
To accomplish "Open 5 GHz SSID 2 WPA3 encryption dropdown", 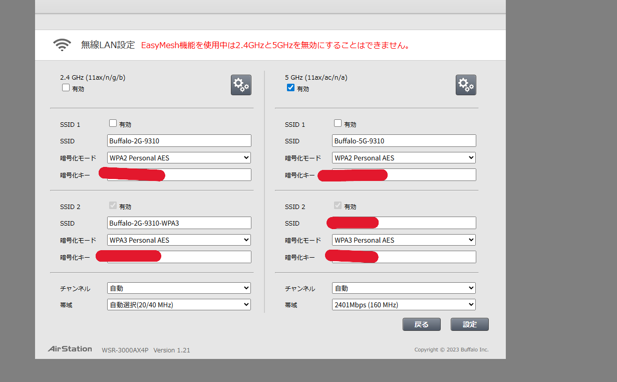I will (404, 240).
